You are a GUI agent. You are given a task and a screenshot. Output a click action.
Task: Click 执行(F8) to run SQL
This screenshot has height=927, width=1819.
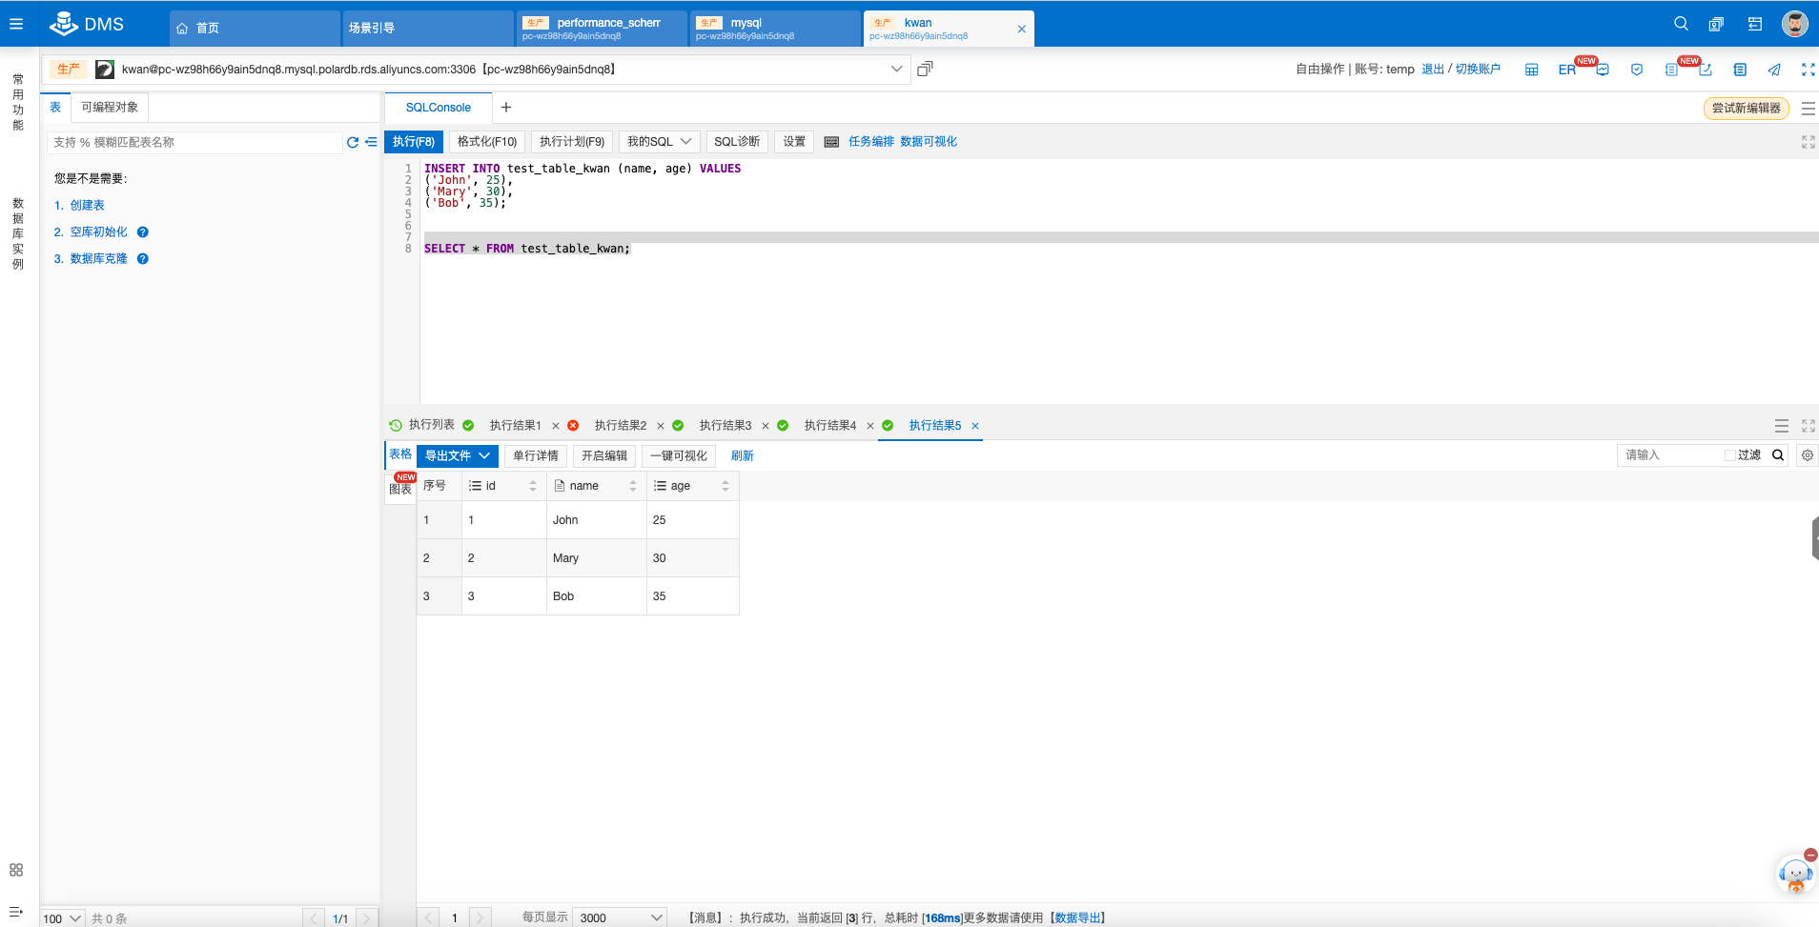pyautogui.click(x=414, y=142)
